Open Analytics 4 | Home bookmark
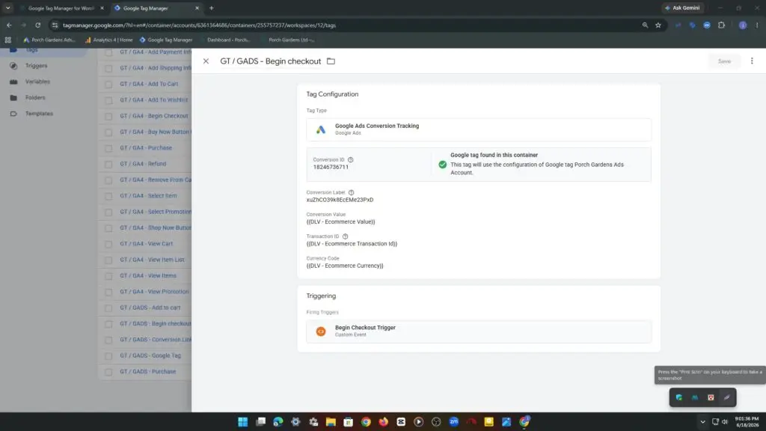The width and height of the screenshot is (766, 431). (108, 40)
